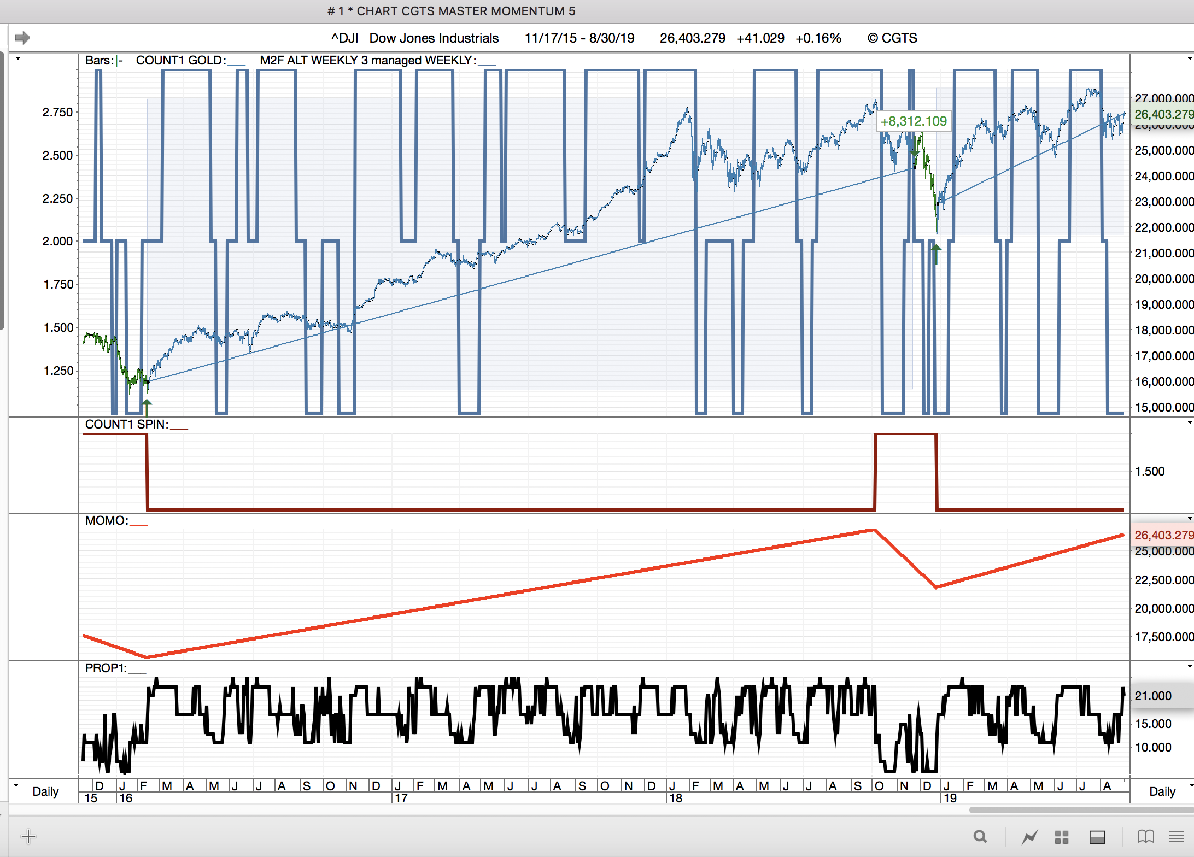
Task: Expand the COUNT1 SPIN pane menu triangle
Action: coord(1190,422)
